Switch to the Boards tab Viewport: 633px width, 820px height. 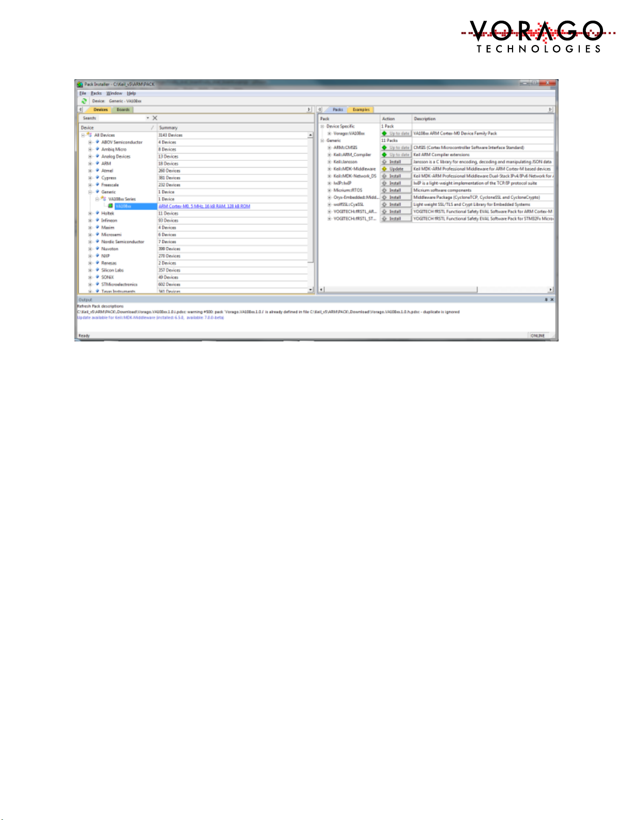point(123,110)
